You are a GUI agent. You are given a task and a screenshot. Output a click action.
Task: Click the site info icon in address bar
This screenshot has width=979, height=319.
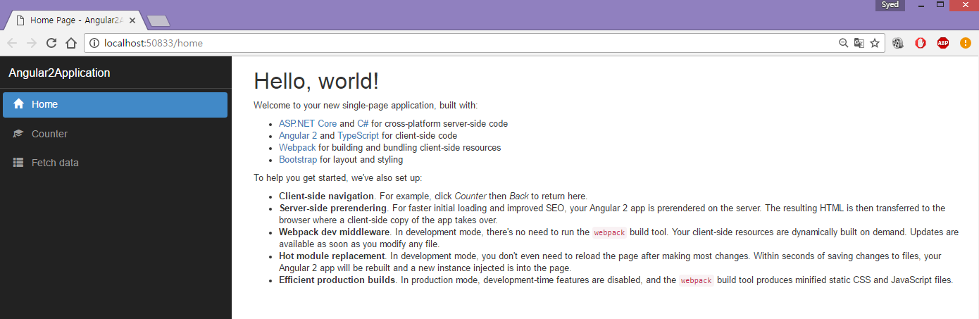pyautogui.click(x=94, y=43)
